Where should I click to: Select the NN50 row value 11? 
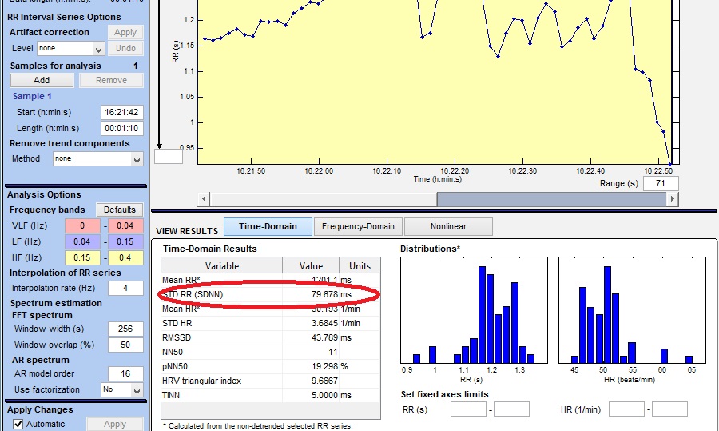point(333,353)
